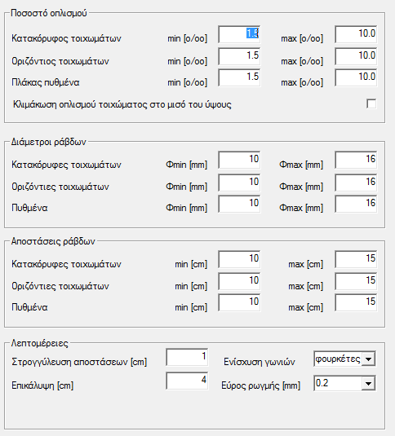Click max [cm] field for Οριζόντιες τοιχωμάτων spacing

356,281
